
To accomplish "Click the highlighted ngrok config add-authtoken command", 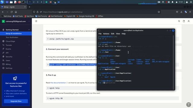I will tap(73, 65).
